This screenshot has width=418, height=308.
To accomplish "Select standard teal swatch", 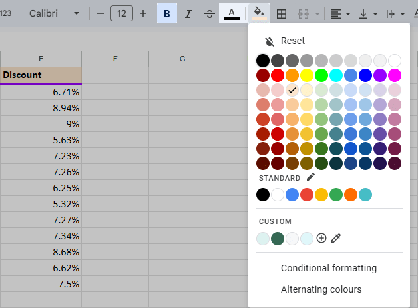I will click(x=365, y=195).
